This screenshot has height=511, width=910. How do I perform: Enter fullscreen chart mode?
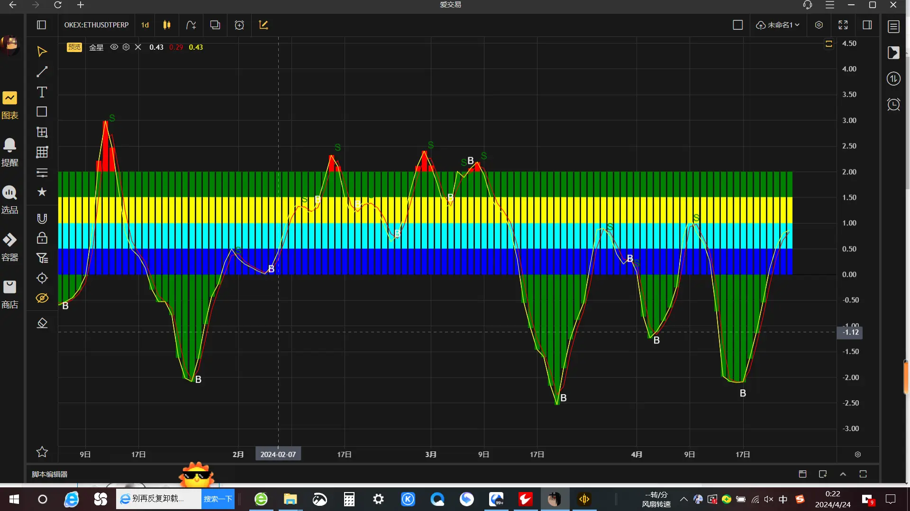click(x=843, y=25)
